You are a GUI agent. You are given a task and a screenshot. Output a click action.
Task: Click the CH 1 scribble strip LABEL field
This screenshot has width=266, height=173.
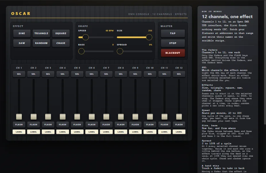(x=19, y=132)
